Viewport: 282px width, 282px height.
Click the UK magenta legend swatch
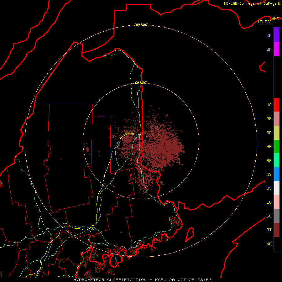tap(277, 49)
